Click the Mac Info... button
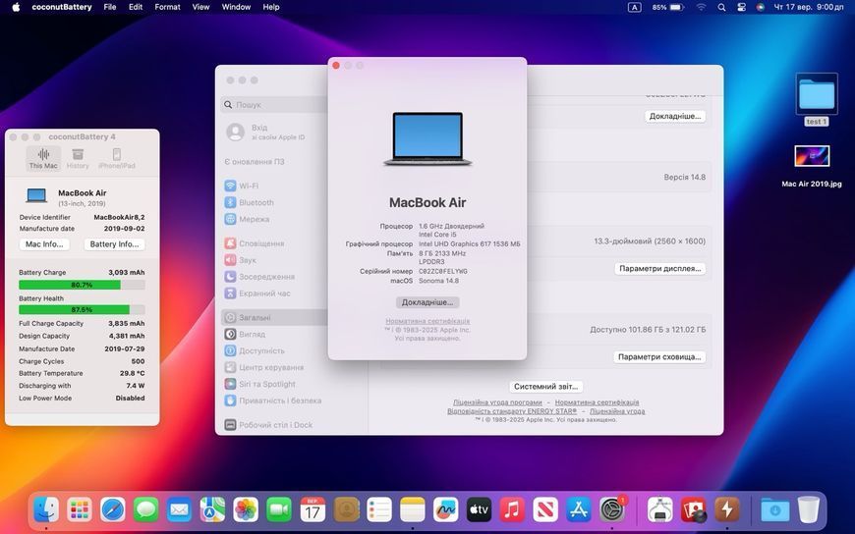855x534 pixels. click(44, 244)
